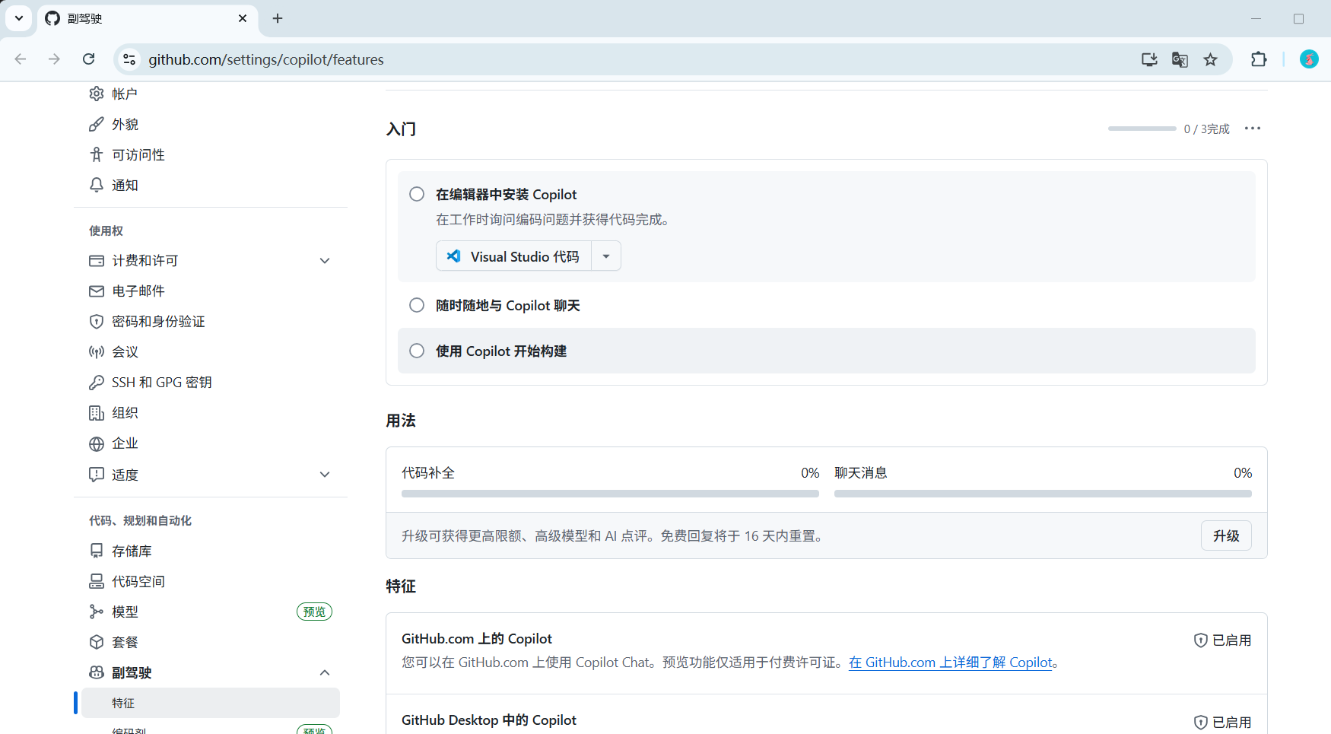Collapse the 副驾驶 sidebar section

pos(325,672)
